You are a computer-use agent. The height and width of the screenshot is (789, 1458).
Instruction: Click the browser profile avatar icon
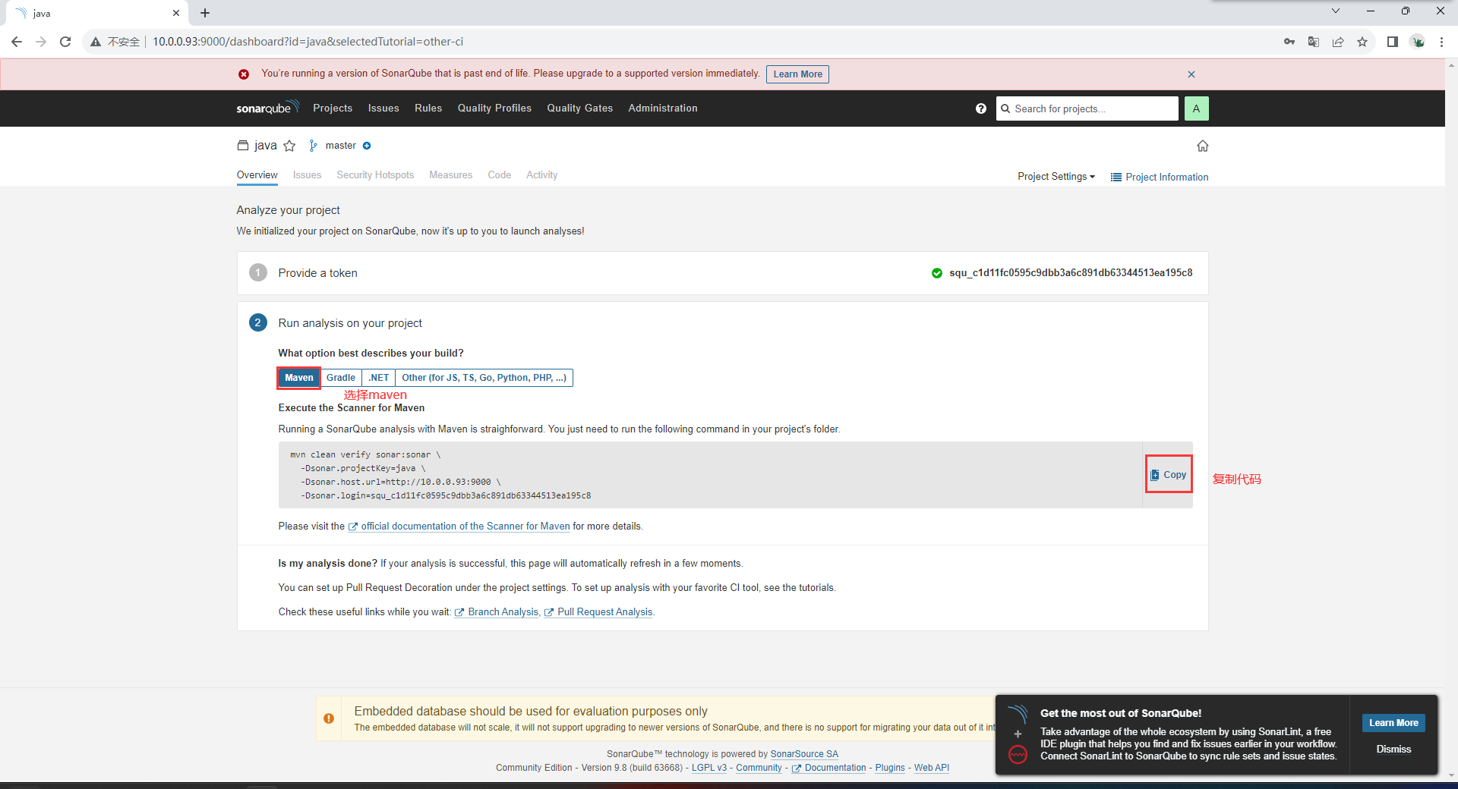click(x=1418, y=42)
